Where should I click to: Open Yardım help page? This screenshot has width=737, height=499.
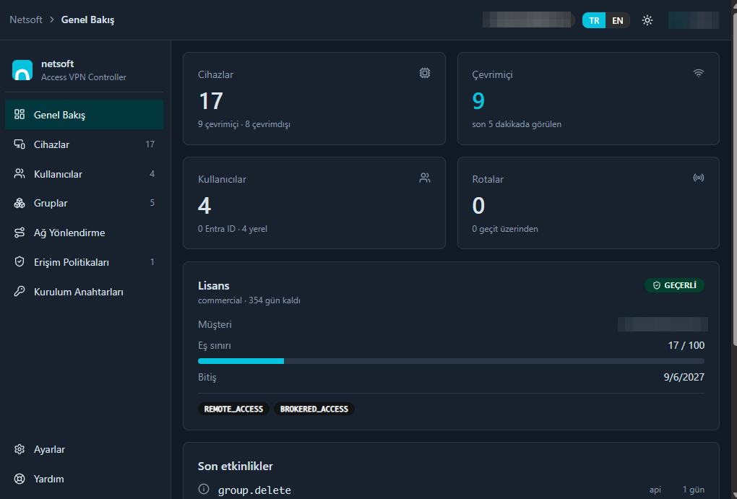(x=84, y=479)
